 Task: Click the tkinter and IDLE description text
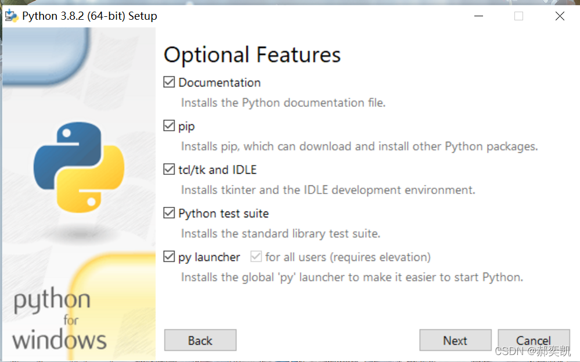tap(328, 190)
